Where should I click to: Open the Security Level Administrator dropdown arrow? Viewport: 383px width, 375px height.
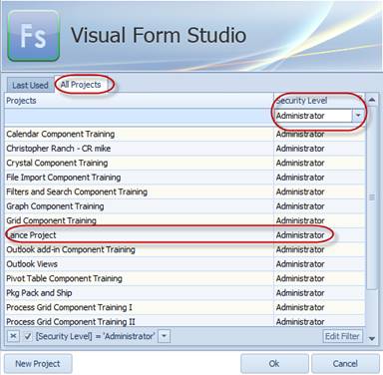coord(358,116)
